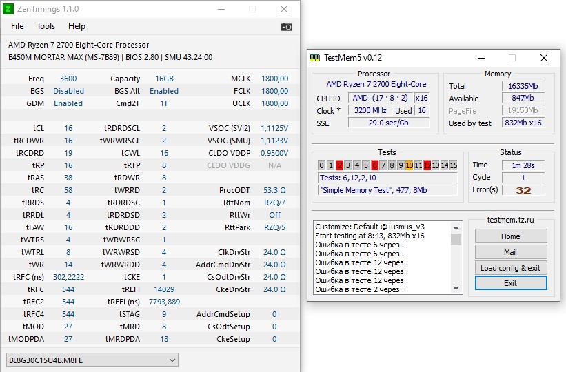Image resolution: width=566 pixels, height=372 pixels.
Task: Click the TestMem5 RAM stick title icon
Action: click(315, 58)
